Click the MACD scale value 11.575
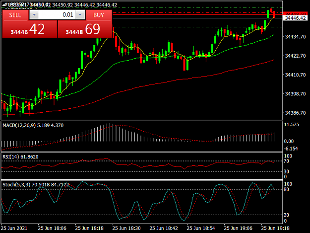 click(x=292, y=125)
